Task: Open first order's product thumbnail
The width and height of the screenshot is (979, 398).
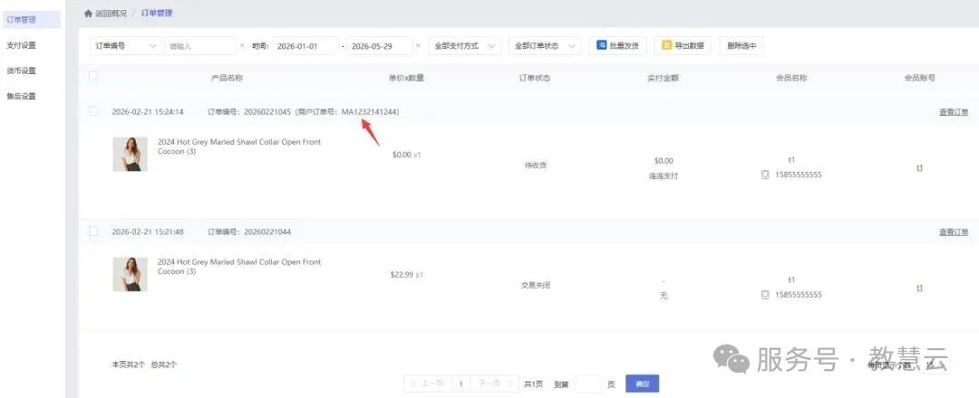Action: (130, 154)
